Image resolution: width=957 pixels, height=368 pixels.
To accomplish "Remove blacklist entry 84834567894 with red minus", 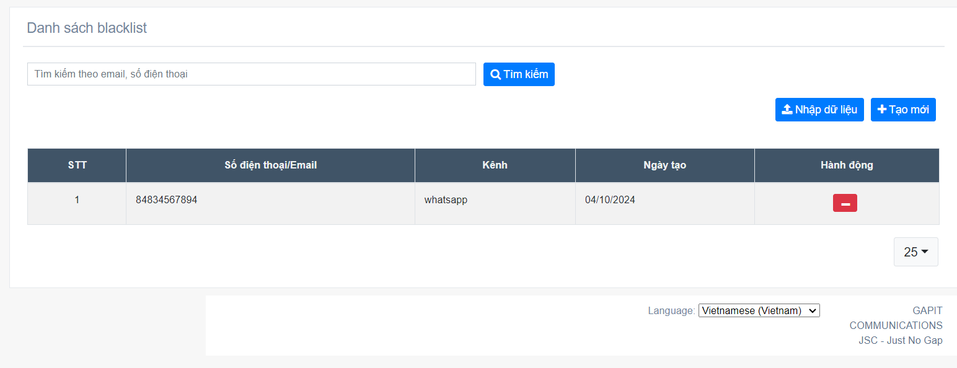I will (x=845, y=203).
